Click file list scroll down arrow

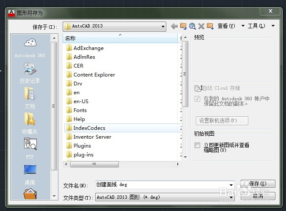click(185, 157)
